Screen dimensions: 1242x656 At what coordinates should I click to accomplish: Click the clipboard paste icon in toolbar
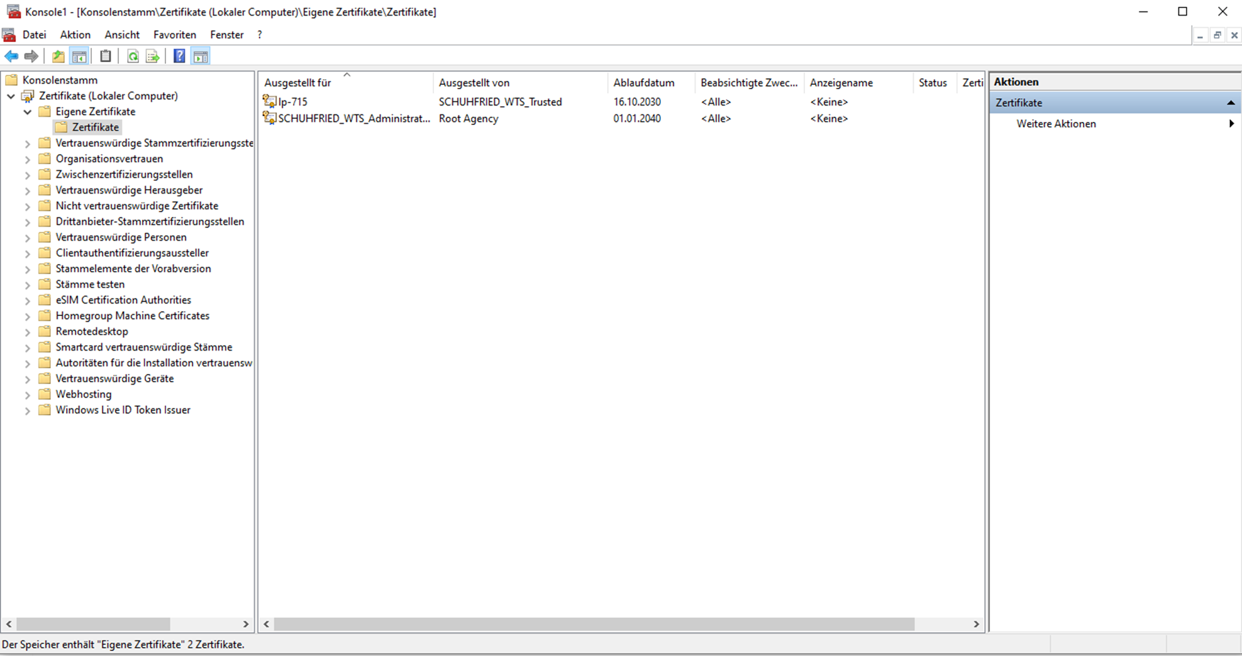pyautogui.click(x=106, y=57)
